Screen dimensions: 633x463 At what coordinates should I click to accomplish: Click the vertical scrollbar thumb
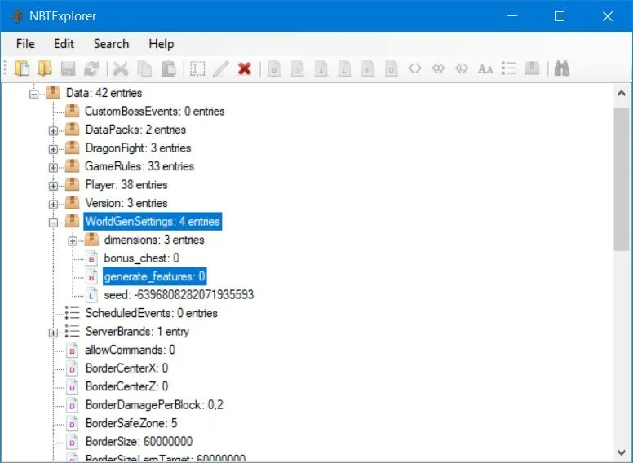tap(622, 179)
